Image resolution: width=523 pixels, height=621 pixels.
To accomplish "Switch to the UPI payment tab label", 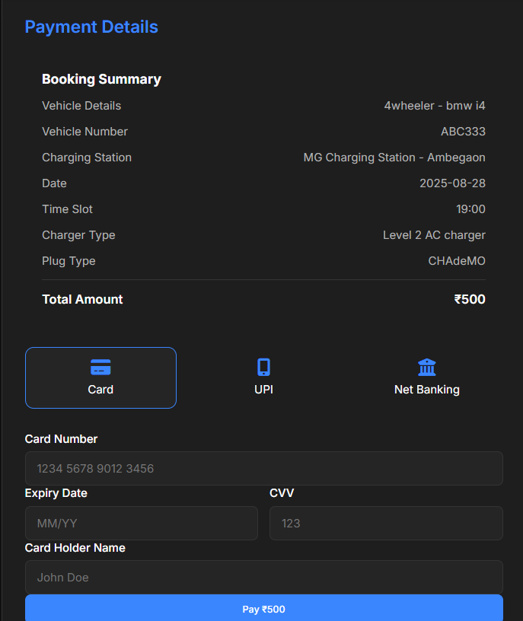I will point(263,390).
